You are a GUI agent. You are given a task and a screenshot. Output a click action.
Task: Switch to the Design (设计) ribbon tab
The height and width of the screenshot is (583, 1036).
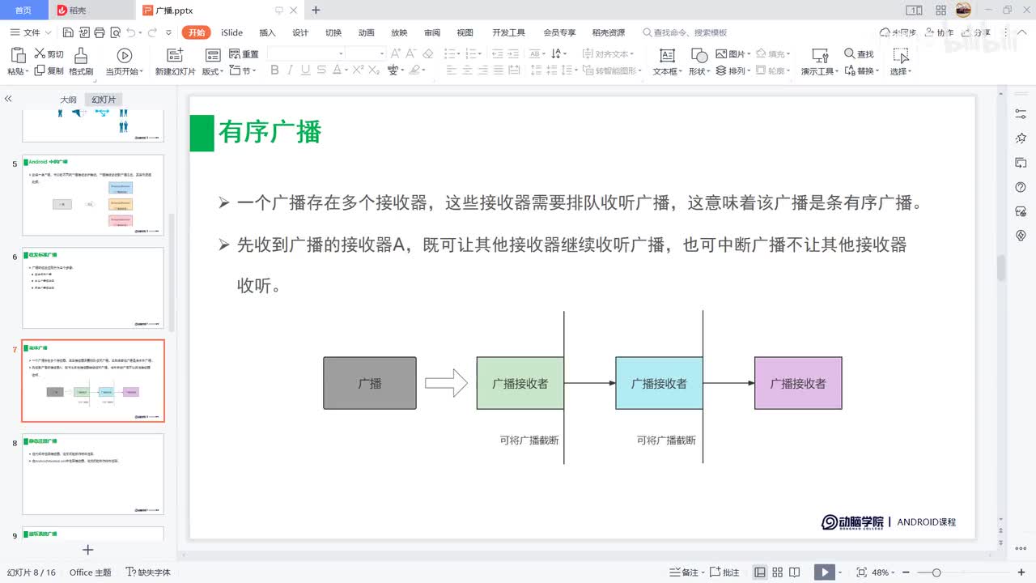tap(300, 32)
